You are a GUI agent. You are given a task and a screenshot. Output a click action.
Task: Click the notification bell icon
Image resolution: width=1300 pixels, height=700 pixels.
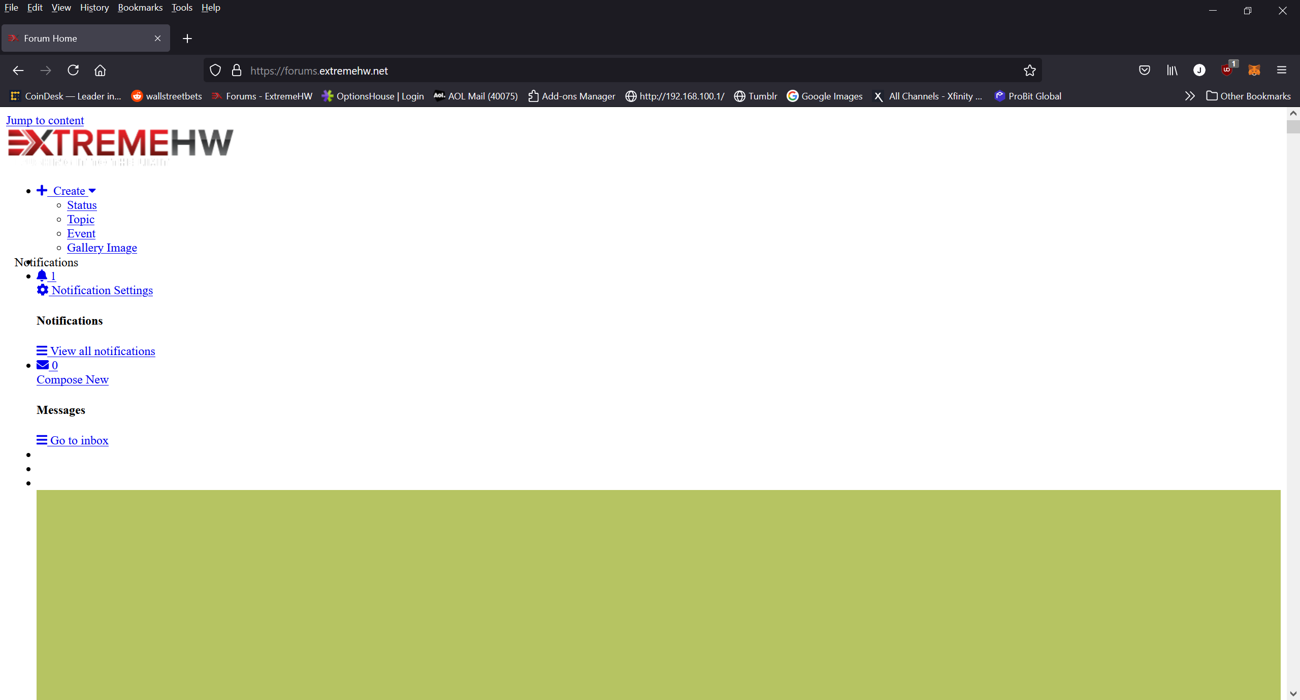pyautogui.click(x=42, y=275)
